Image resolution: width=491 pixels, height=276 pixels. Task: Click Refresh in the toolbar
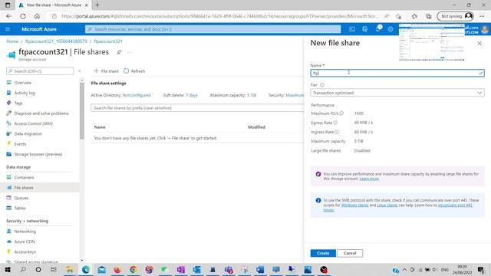point(134,71)
